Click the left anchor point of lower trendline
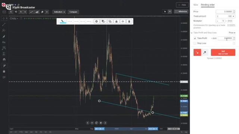 [99, 101]
